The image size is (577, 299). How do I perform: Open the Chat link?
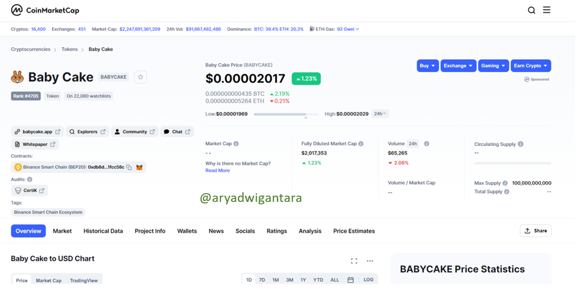(x=177, y=132)
